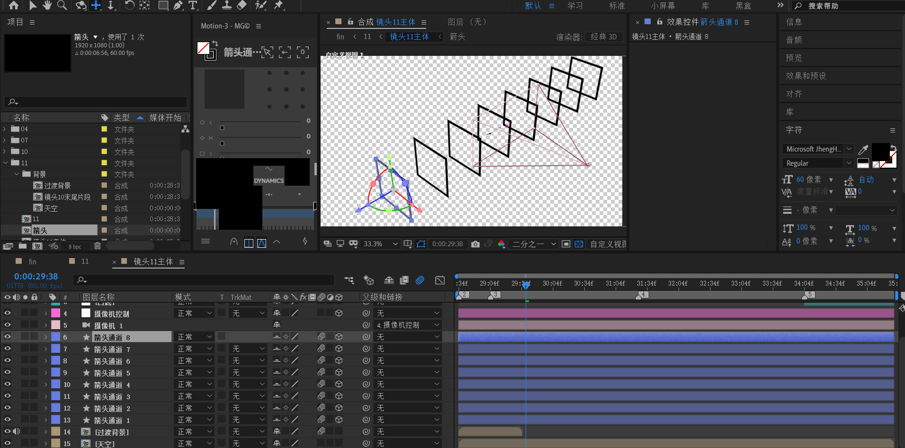Open the 33.3% magnification dropdown

tap(380, 244)
